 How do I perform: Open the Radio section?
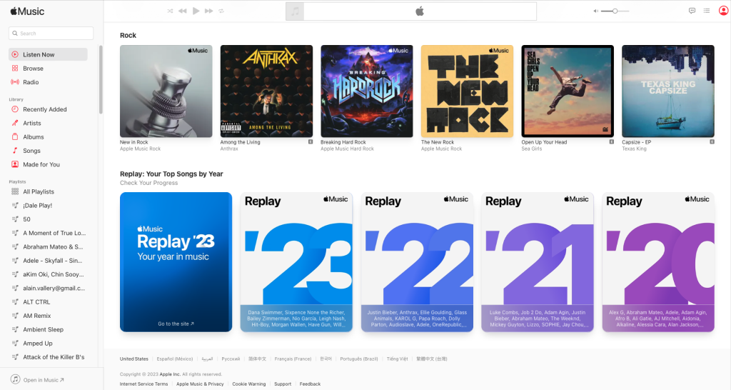coord(31,82)
